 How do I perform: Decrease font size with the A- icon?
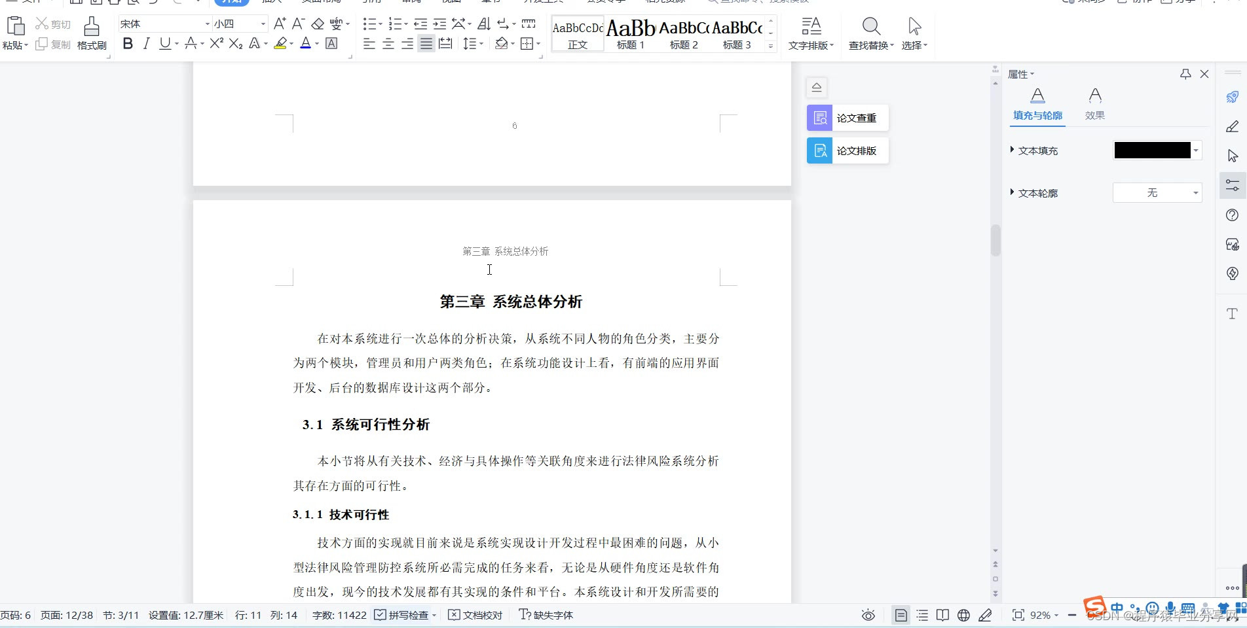(x=299, y=24)
